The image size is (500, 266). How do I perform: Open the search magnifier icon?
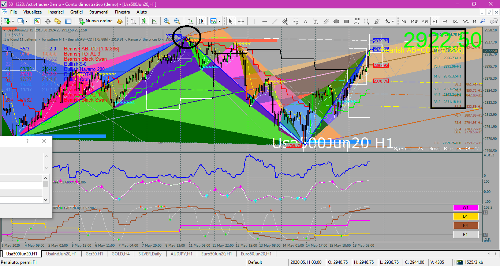483,21
